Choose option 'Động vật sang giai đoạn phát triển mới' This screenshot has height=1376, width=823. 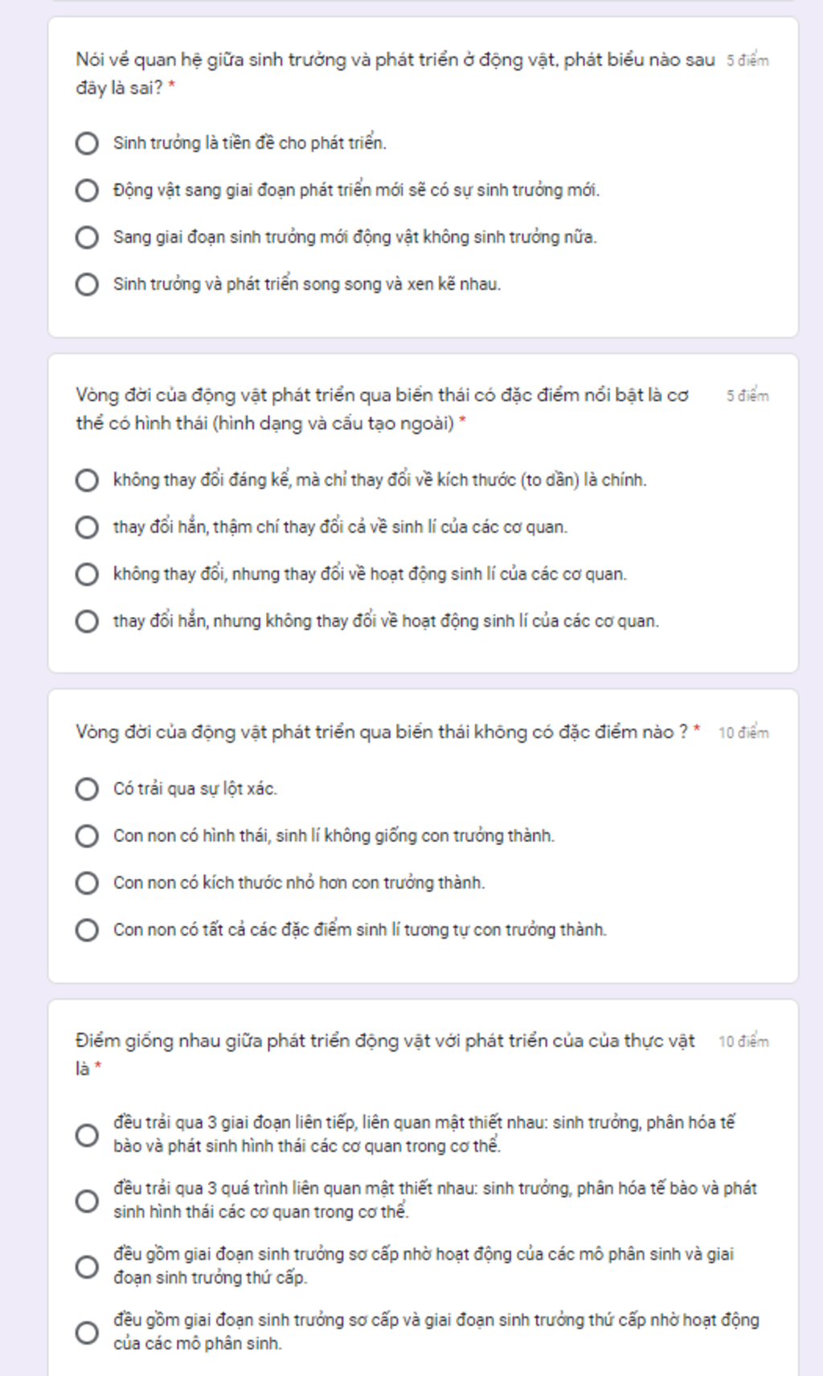point(87,190)
